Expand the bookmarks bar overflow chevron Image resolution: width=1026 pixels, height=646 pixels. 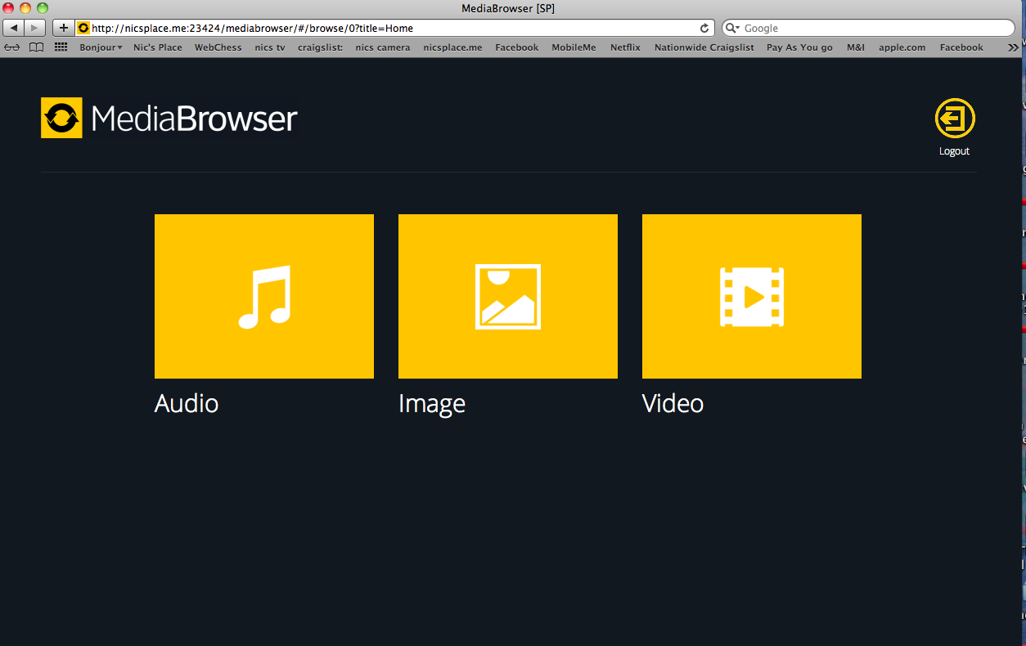click(1013, 47)
